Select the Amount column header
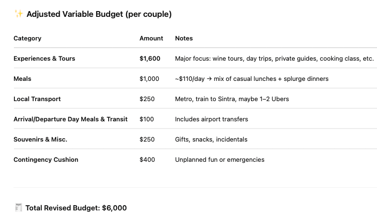 click(x=151, y=39)
